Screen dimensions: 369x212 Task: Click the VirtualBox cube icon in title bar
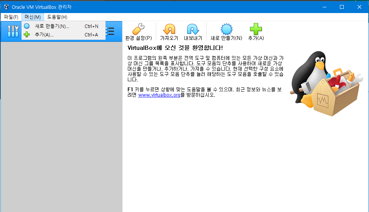click(7, 7)
